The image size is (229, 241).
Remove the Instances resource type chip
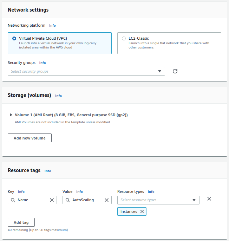pyautogui.click(x=142, y=211)
